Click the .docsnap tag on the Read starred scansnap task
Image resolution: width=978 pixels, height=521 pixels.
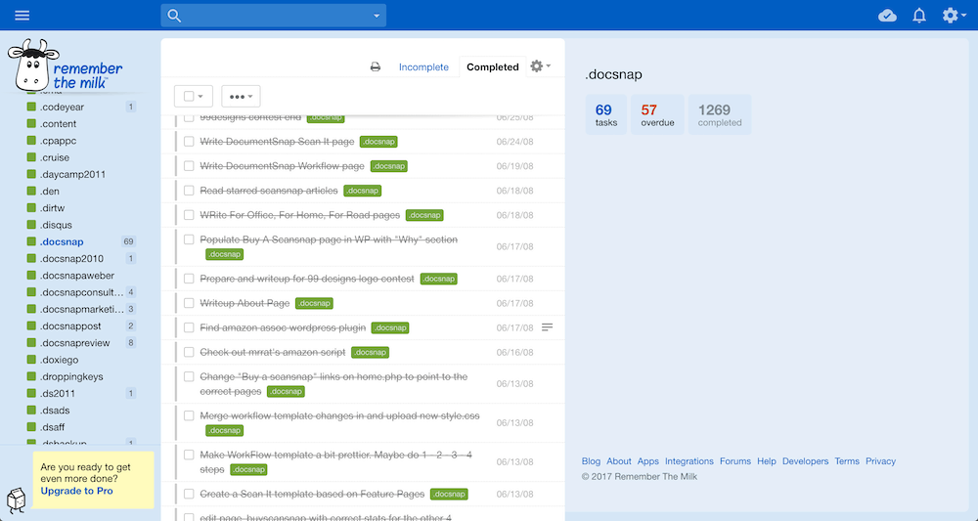tap(363, 191)
